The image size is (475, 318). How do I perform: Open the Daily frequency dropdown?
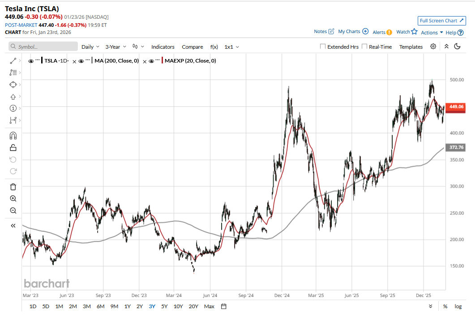click(90, 47)
